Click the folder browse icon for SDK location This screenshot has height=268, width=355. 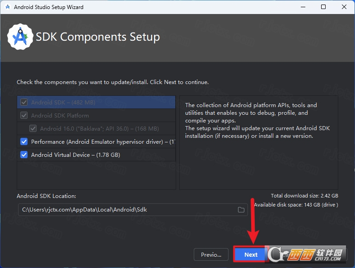[x=241, y=210]
